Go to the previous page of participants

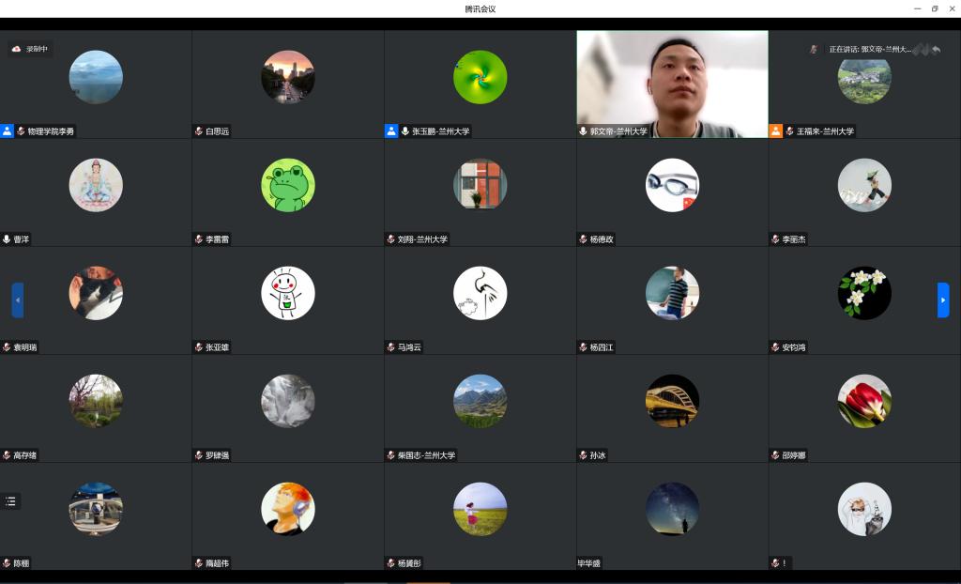[x=18, y=300]
